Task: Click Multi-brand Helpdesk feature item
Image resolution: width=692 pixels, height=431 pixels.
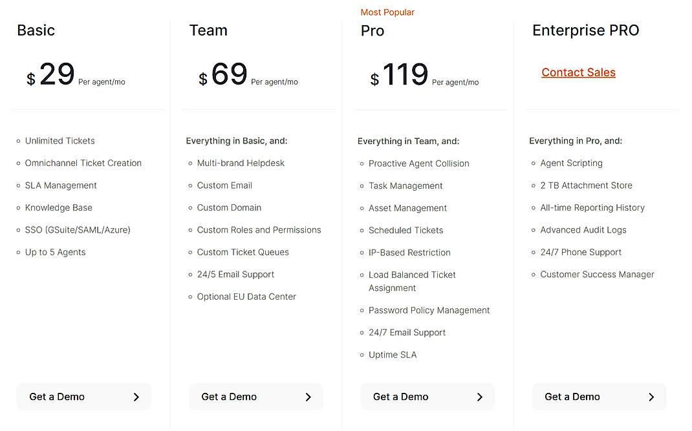Action: pos(241,163)
